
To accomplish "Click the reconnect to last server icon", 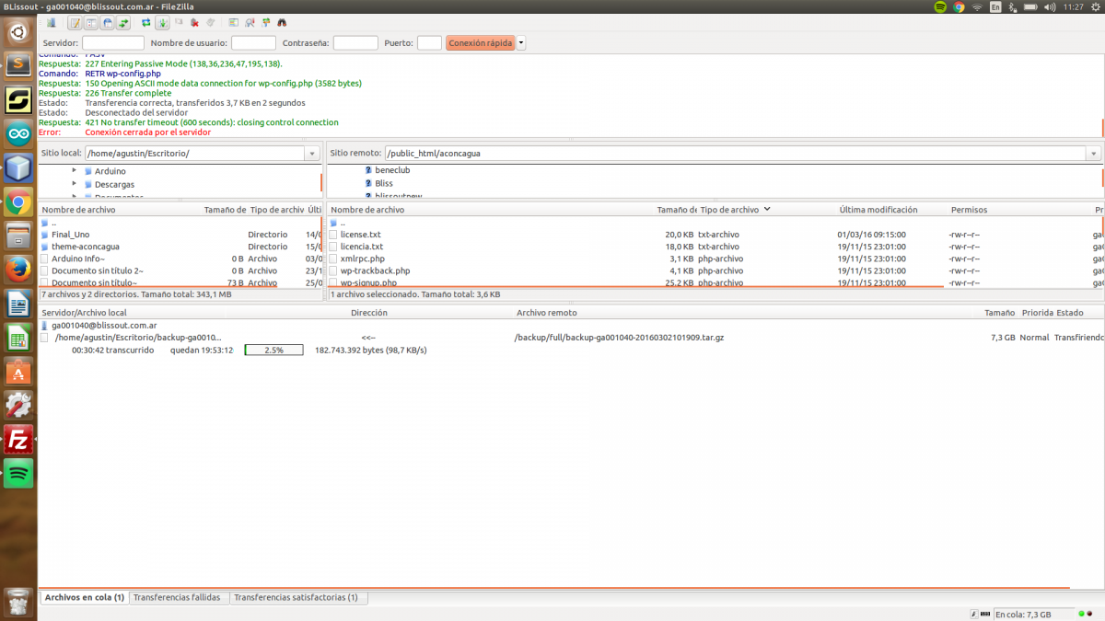I will click(x=210, y=22).
